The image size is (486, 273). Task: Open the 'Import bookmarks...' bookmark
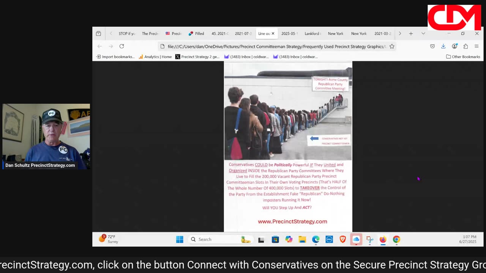115,57
